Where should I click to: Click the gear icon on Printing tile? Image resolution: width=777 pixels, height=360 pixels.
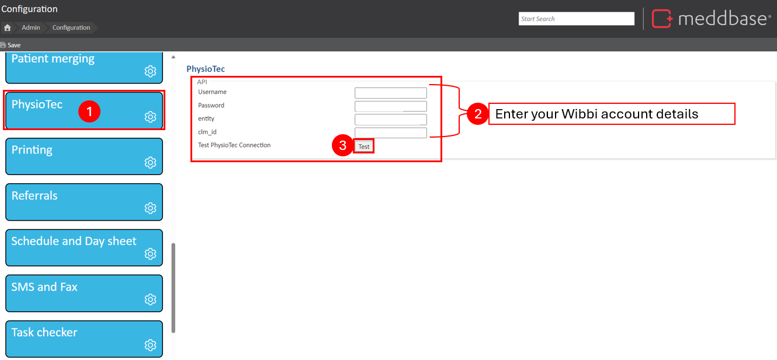click(x=150, y=162)
